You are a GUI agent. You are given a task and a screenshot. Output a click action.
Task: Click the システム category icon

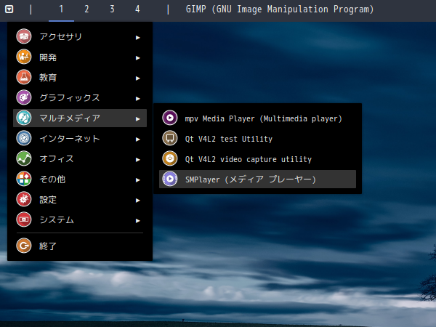[x=24, y=219]
